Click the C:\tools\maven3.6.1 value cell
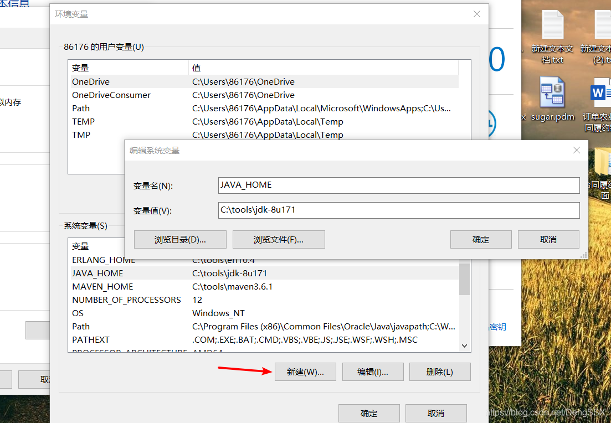611x423 pixels. point(233,287)
